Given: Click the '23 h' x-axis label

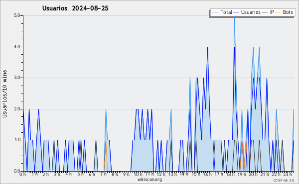Looking at the screenshot, I should pos(288,175).
